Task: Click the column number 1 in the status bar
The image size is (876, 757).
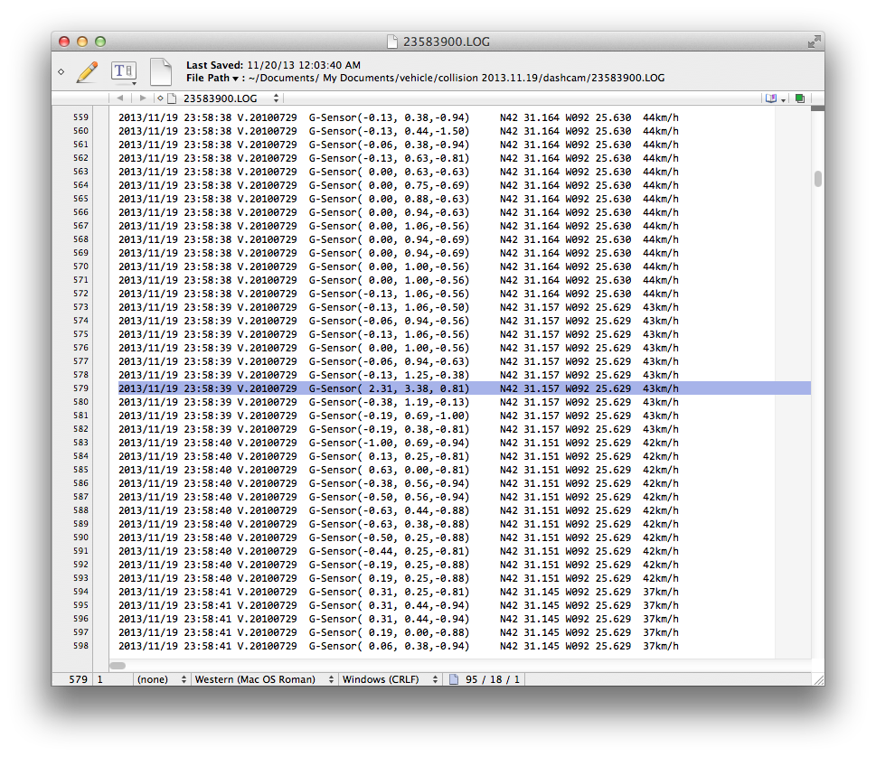Action: 100,679
